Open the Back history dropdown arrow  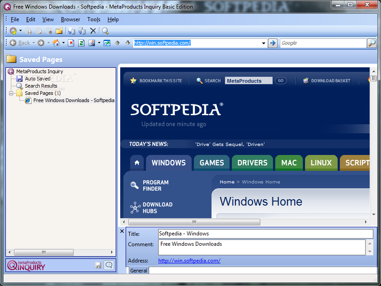[34, 43]
